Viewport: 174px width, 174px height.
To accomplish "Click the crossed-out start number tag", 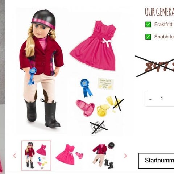I will click(99, 128).
